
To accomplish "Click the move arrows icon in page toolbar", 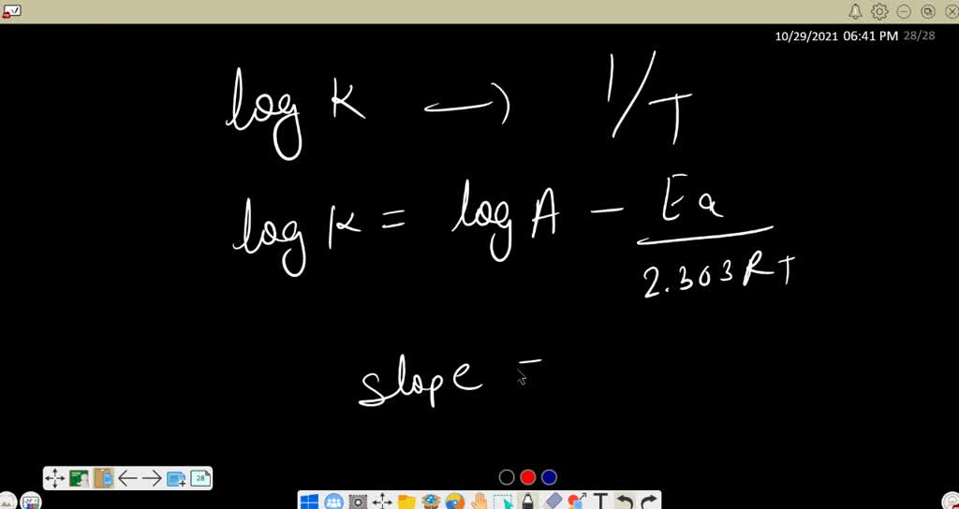I will click(x=55, y=478).
